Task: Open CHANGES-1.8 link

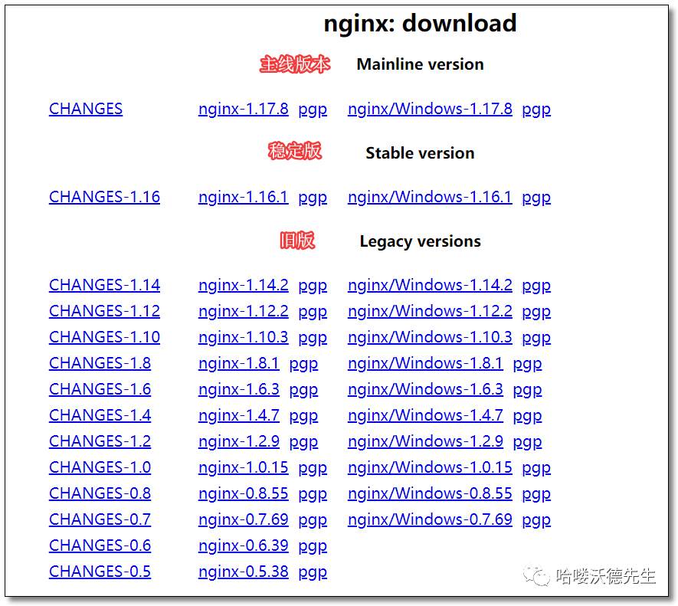Action: pyautogui.click(x=100, y=363)
